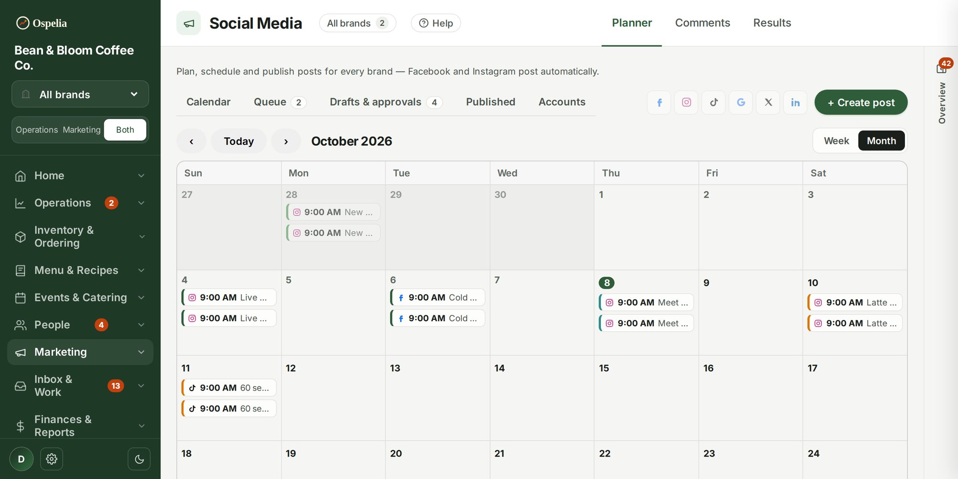Screen dimensions: 958x479
Task: Open first 9:00 AM 60 se... TikTok post
Action: 229,388
